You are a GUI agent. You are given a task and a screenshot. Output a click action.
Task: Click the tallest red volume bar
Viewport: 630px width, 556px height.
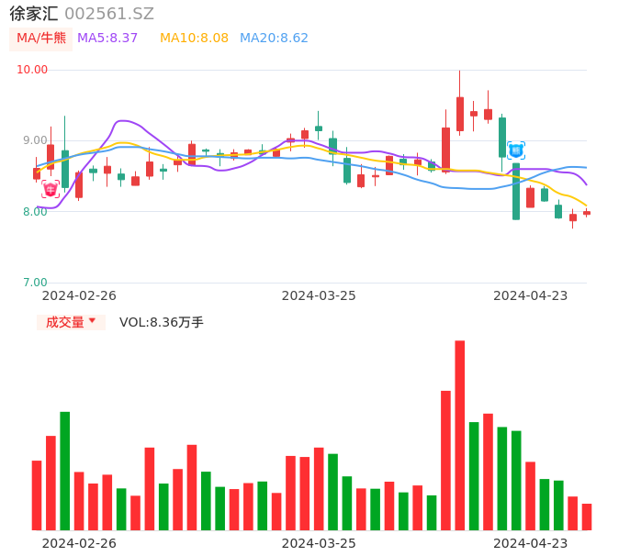tap(459, 435)
